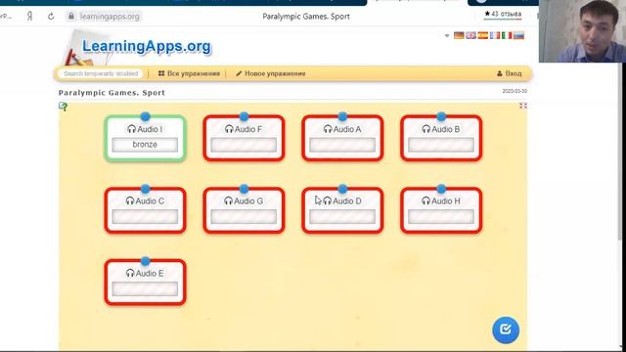This screenshot has height=352, width=626.
Task: Click the learningapps.org address bar
Action: point(110,17)
